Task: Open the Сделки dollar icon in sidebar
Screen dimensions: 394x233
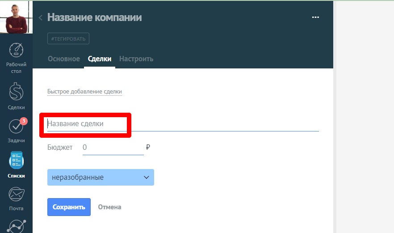Action: [x=16, y=91]
